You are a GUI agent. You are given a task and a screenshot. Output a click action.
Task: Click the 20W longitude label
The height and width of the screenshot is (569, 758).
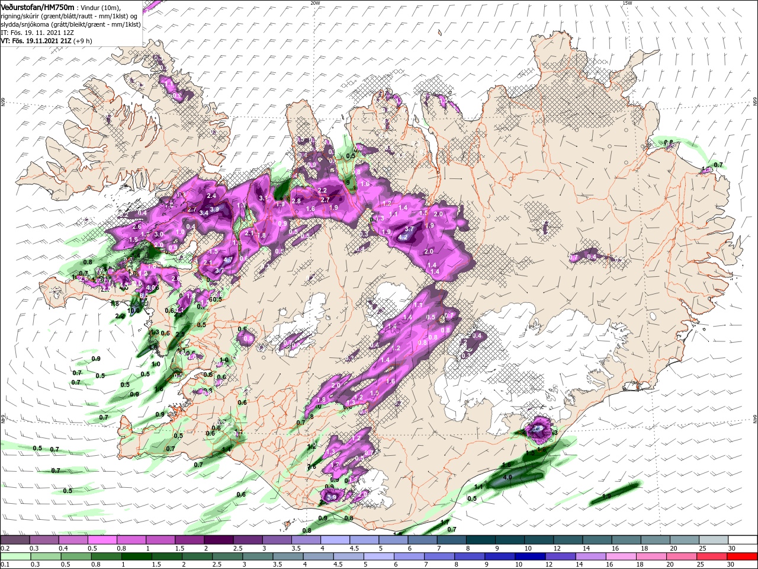pyautogui.click(x=315, y=2)
